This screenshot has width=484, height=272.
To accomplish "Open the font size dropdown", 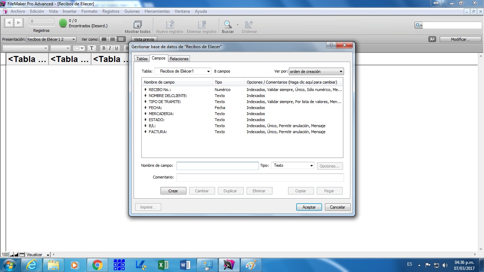I will pos(61,48).
